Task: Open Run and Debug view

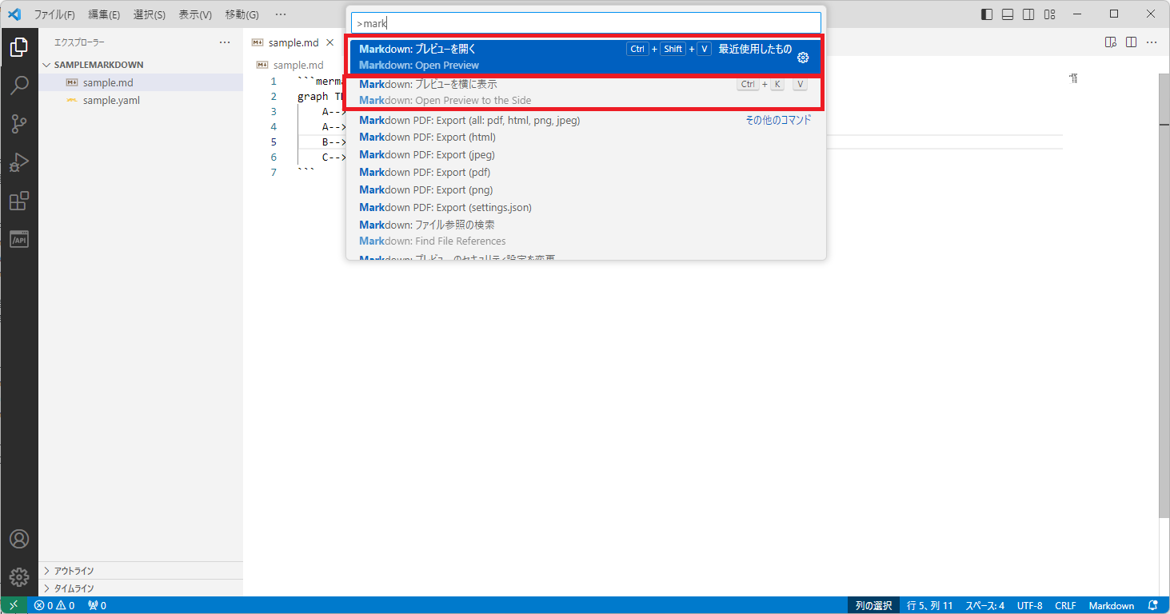Action: click(x=19, y=162)
